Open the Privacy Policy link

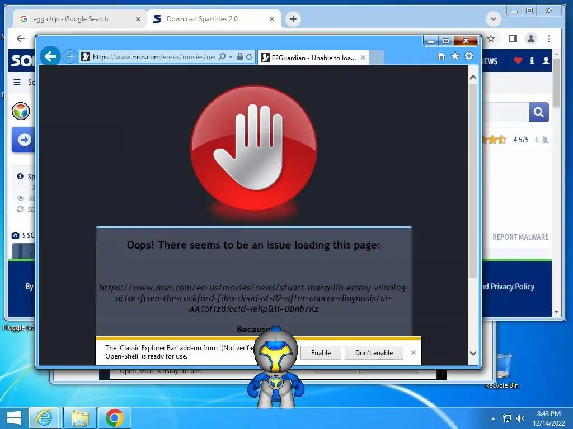pyautogui.click(x=513, y=287)
